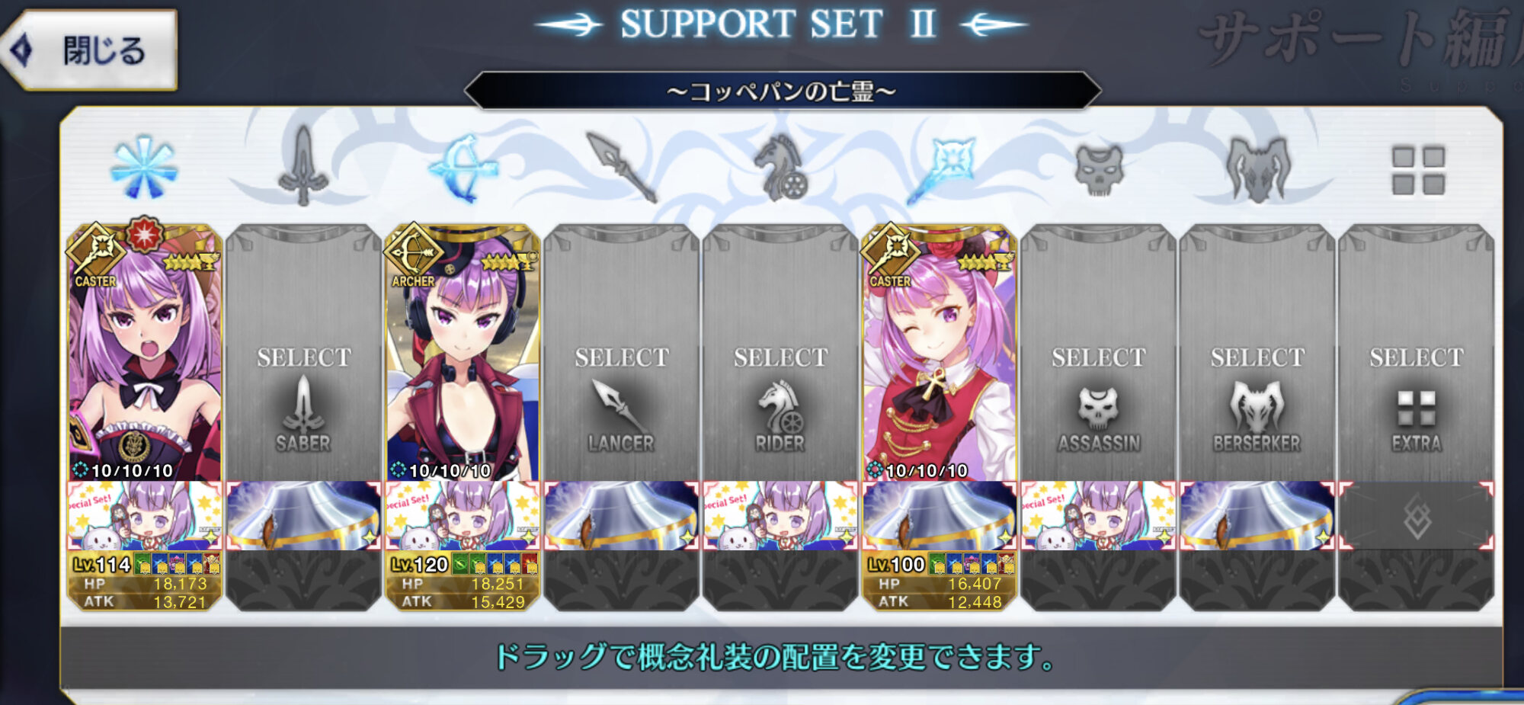Select the Assassin class skull icon
The width and height of the screenshot is (1524, 705).
coord(1099,169)
